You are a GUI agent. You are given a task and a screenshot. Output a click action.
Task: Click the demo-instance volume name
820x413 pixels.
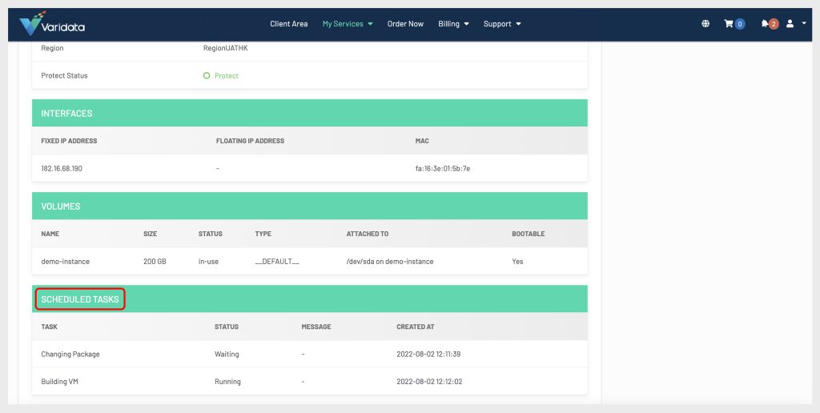pos(66,262)
